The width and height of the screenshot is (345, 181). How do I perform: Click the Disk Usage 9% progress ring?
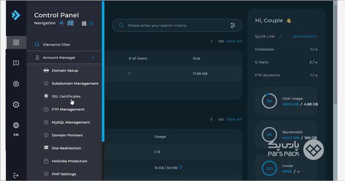269,101
